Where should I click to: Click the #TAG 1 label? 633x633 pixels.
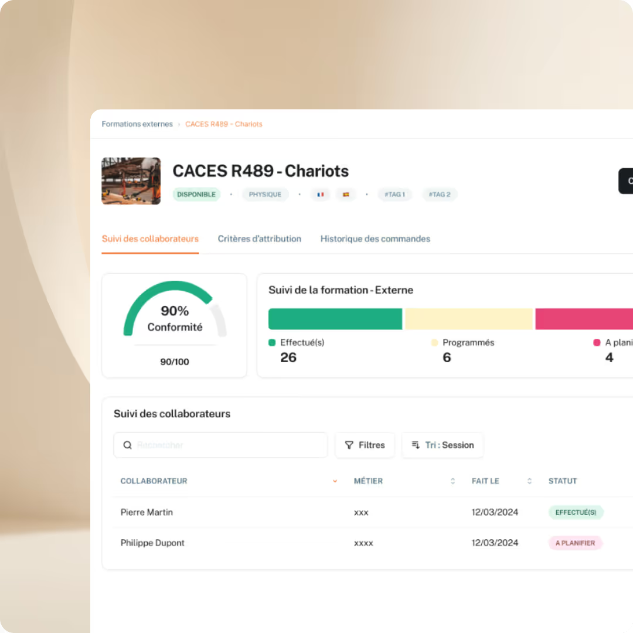coord(395,194)
